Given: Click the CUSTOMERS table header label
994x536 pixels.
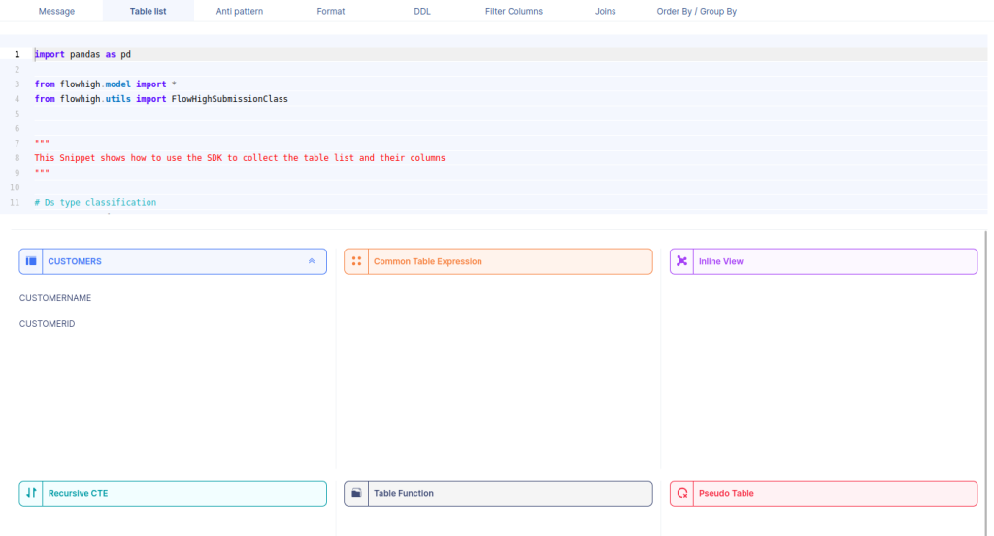Looking at the screenshot, I should pos(75,261).
